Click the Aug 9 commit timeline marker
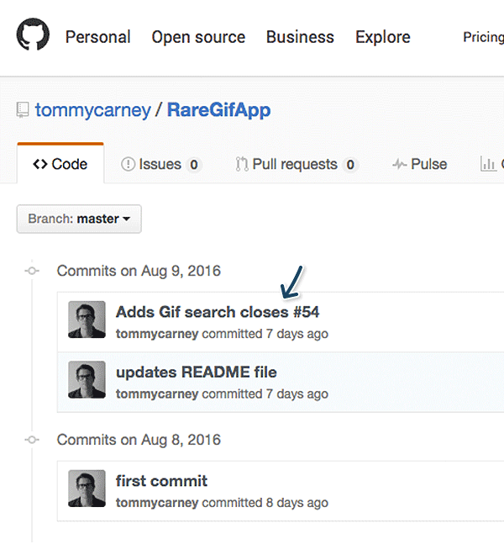This screenshot has height=560, width=504. 32,271
